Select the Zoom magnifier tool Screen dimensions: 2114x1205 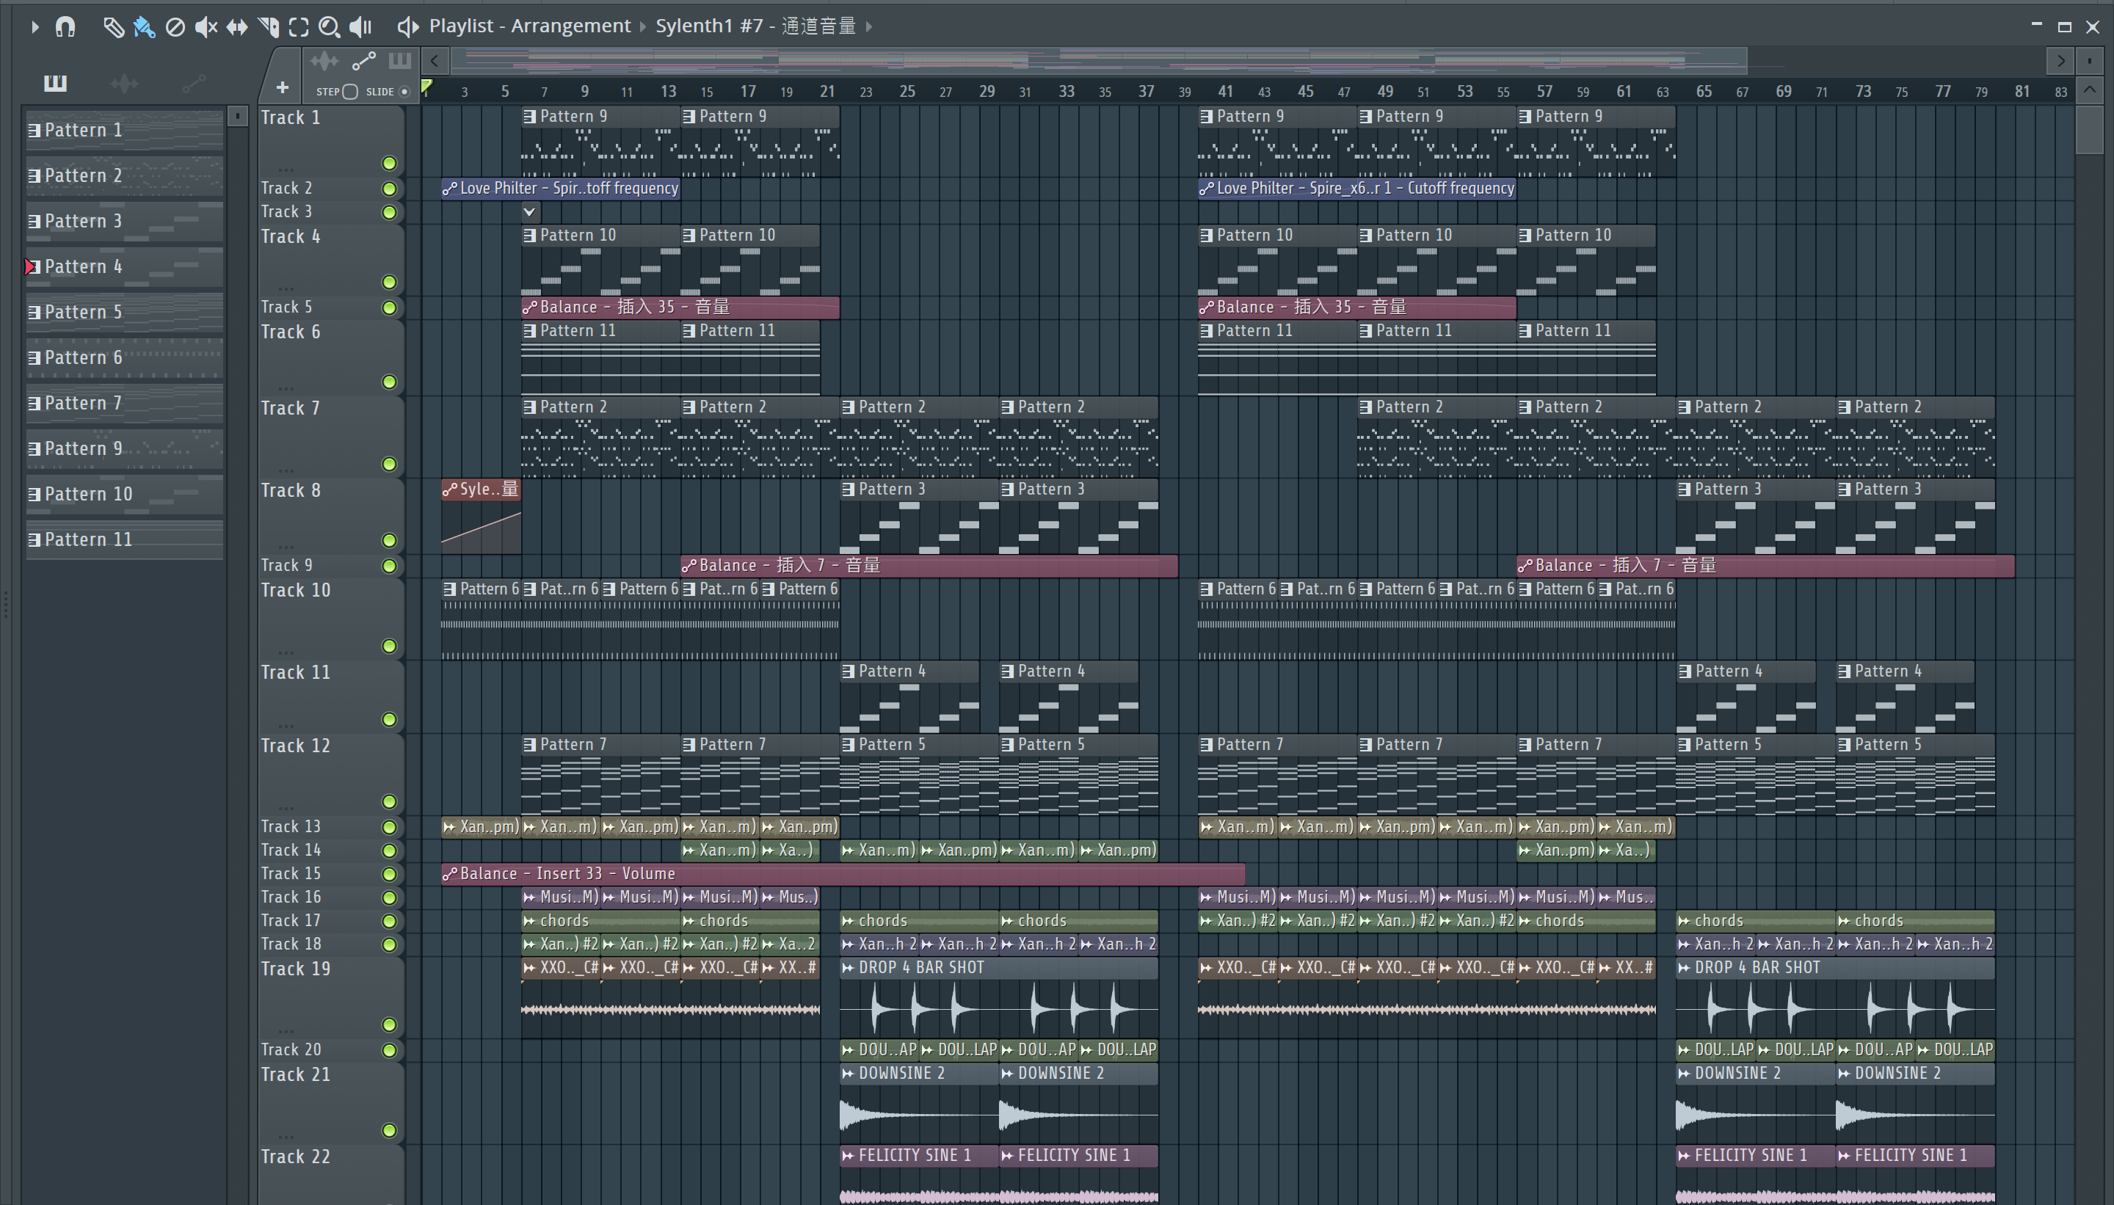[x=329, y=27]
